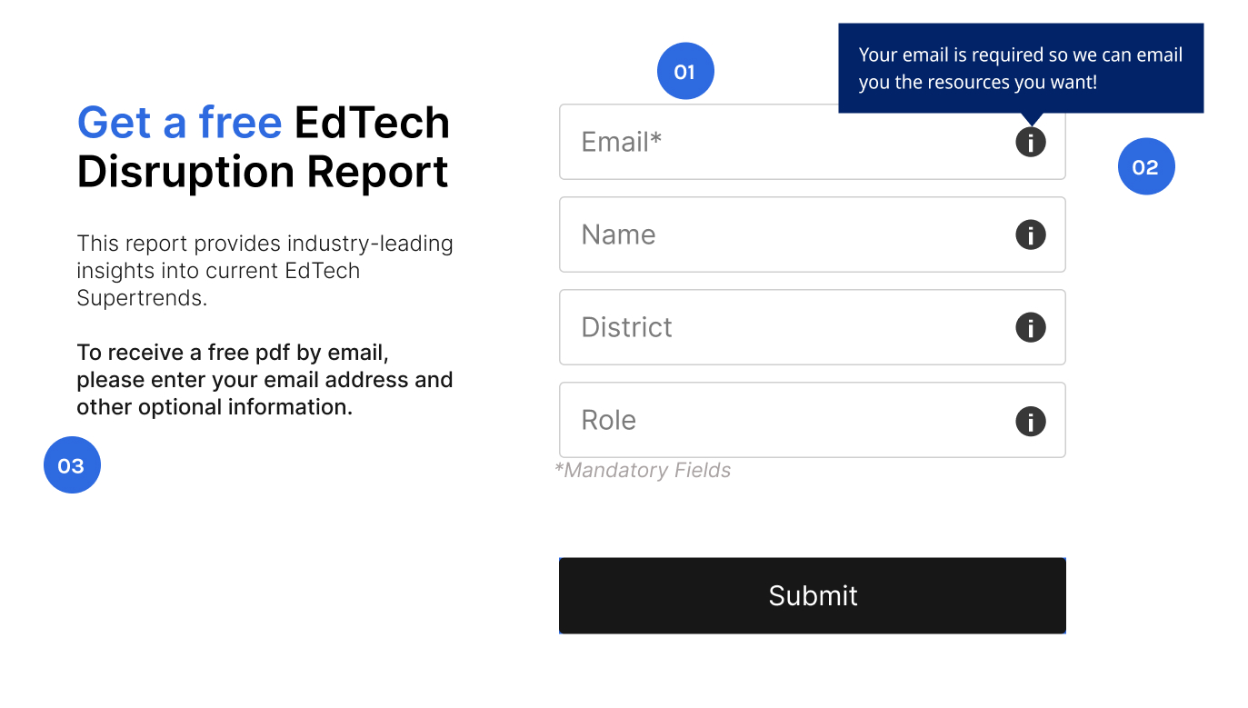This screenshot has width=1248, height=708.
Task: Focus the Name input field
Action: (x=812, y=234)
